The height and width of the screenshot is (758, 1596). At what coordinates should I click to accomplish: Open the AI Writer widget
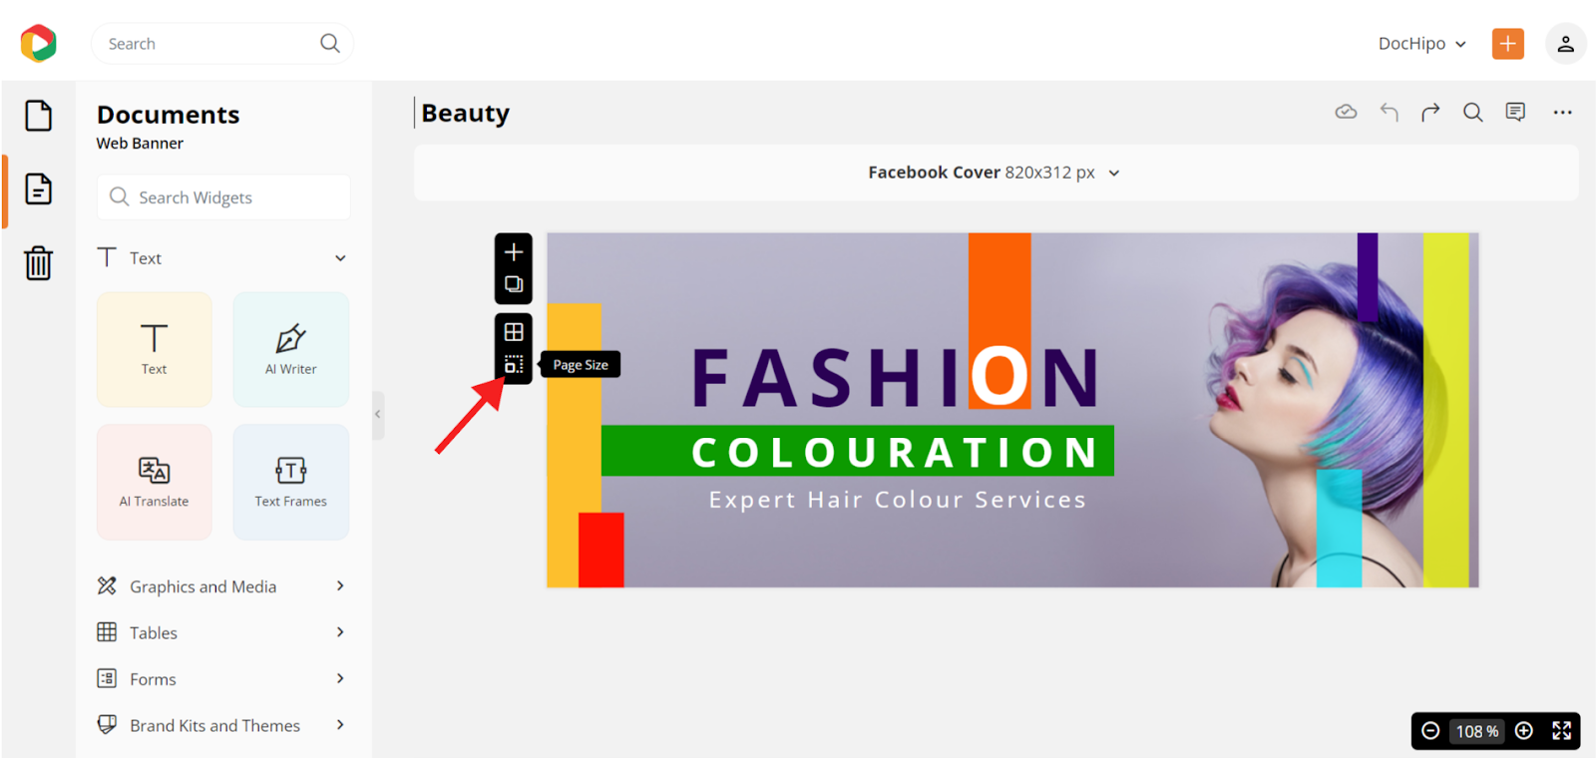click(x=291, y=349)
